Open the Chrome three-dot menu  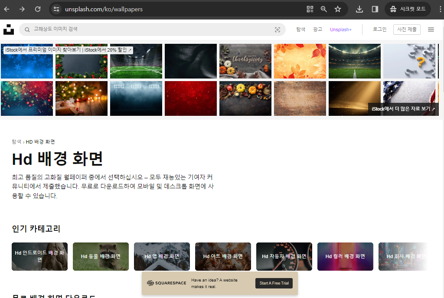[x=440, y=9]
